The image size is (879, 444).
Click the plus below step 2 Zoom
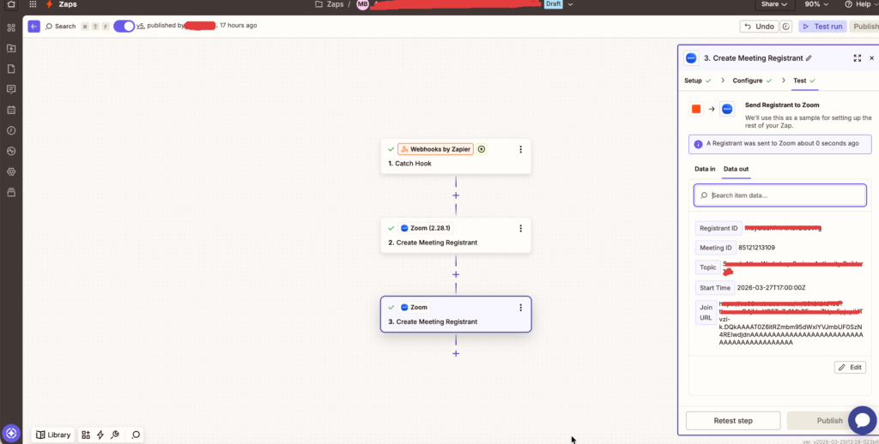pos(456,274)
